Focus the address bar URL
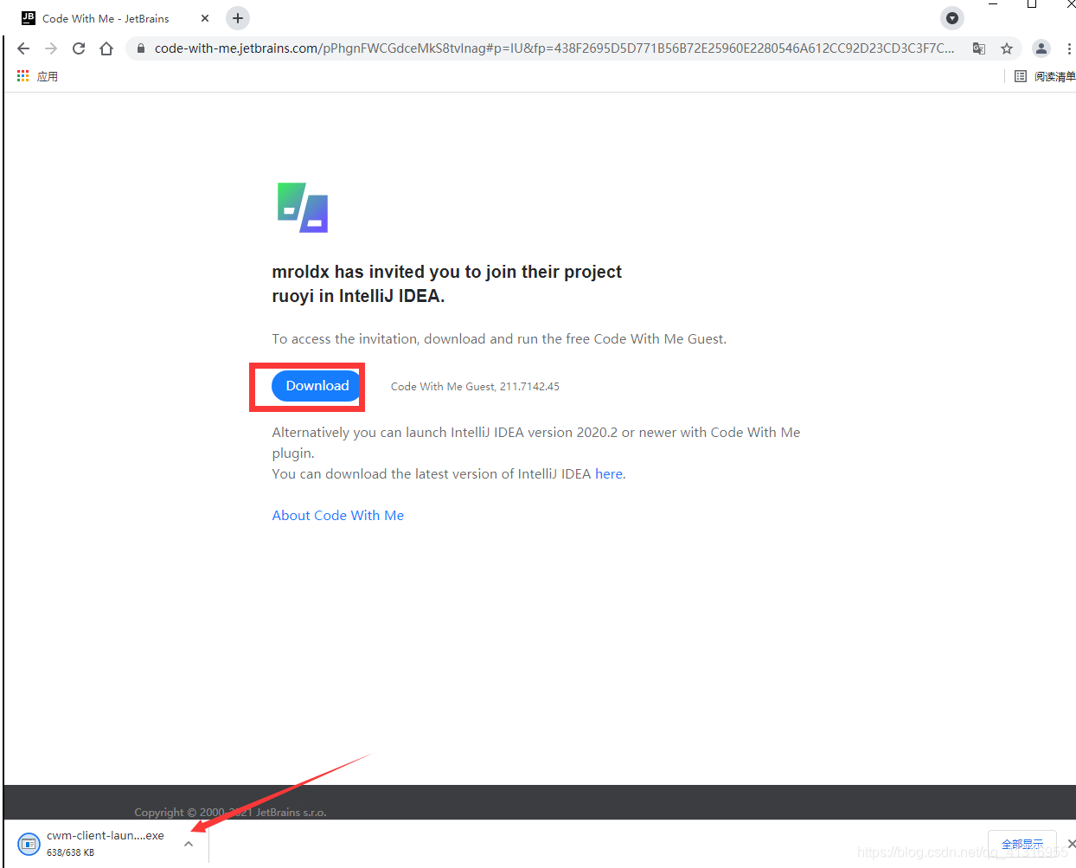 (554, 48)
